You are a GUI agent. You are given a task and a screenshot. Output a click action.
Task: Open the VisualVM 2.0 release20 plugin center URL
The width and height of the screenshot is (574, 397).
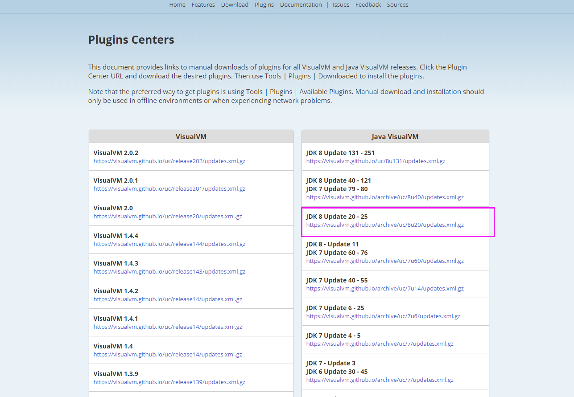[x=168, y=217]
